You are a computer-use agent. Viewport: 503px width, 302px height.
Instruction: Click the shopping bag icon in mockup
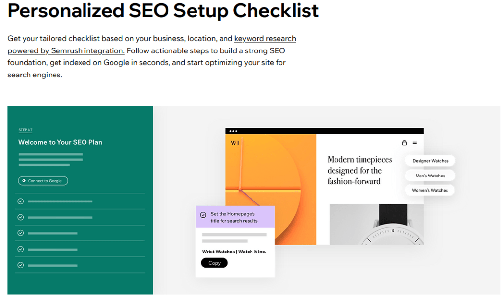pos(404,143)
